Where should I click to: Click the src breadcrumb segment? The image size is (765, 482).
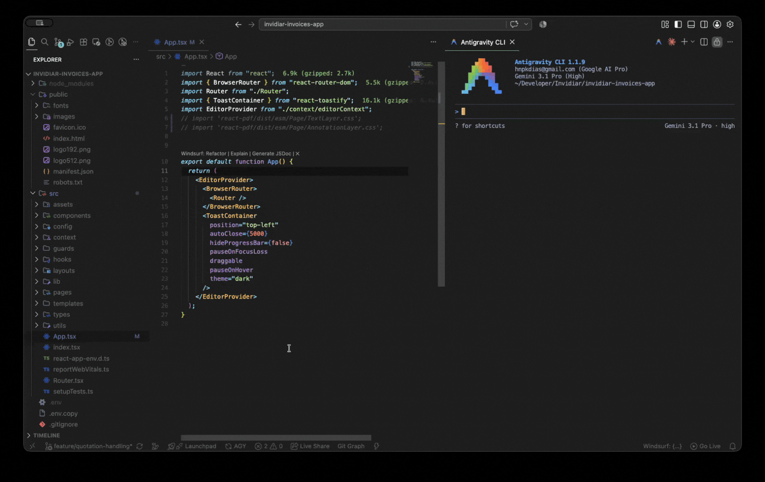click(161, 57)
